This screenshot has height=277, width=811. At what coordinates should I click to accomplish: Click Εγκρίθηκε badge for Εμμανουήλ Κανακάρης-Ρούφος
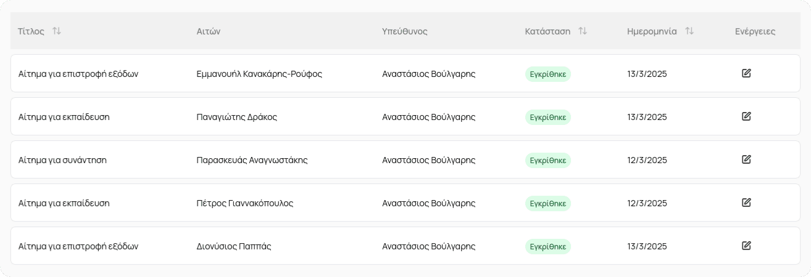click(x=548, y=74)
